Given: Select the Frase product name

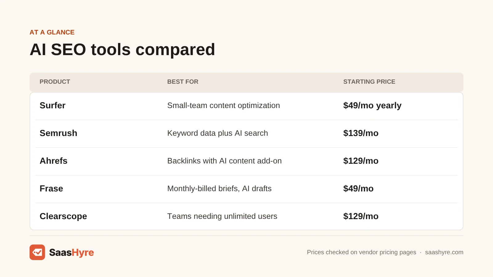Looking at the screenshot, I should pyautogui.click(x=51, y=189).
